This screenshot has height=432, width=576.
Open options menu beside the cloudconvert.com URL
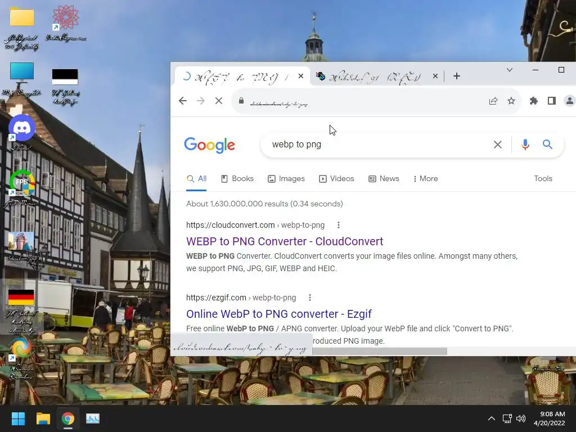pyautogui.click(x=338, y=225)
